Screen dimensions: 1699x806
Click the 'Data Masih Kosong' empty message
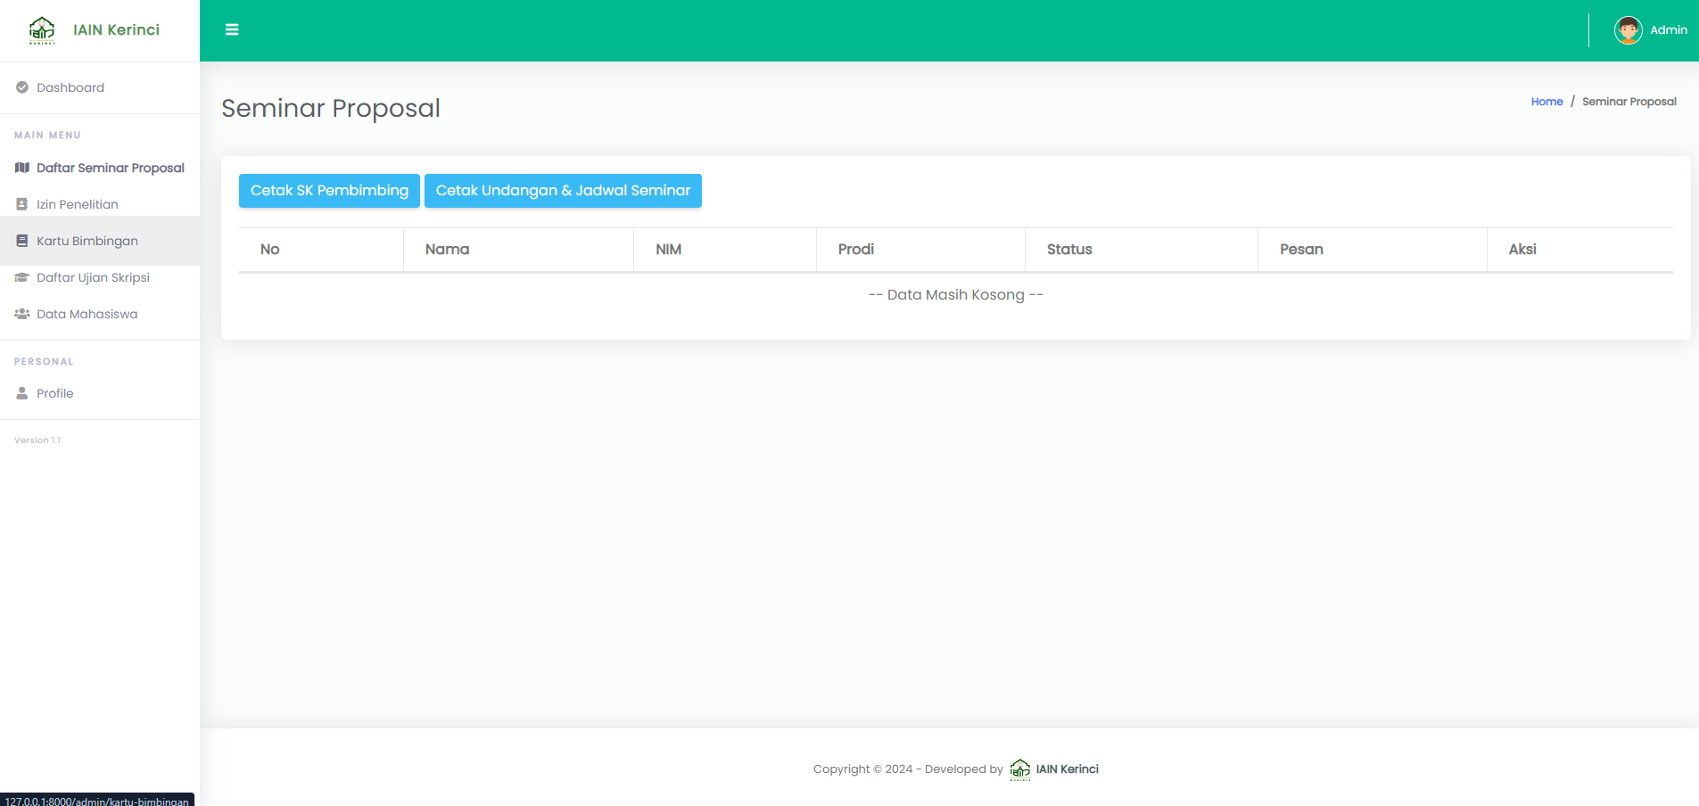[955, 295]
